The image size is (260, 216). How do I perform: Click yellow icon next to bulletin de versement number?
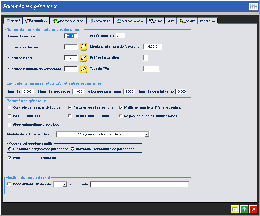(83, 69)
